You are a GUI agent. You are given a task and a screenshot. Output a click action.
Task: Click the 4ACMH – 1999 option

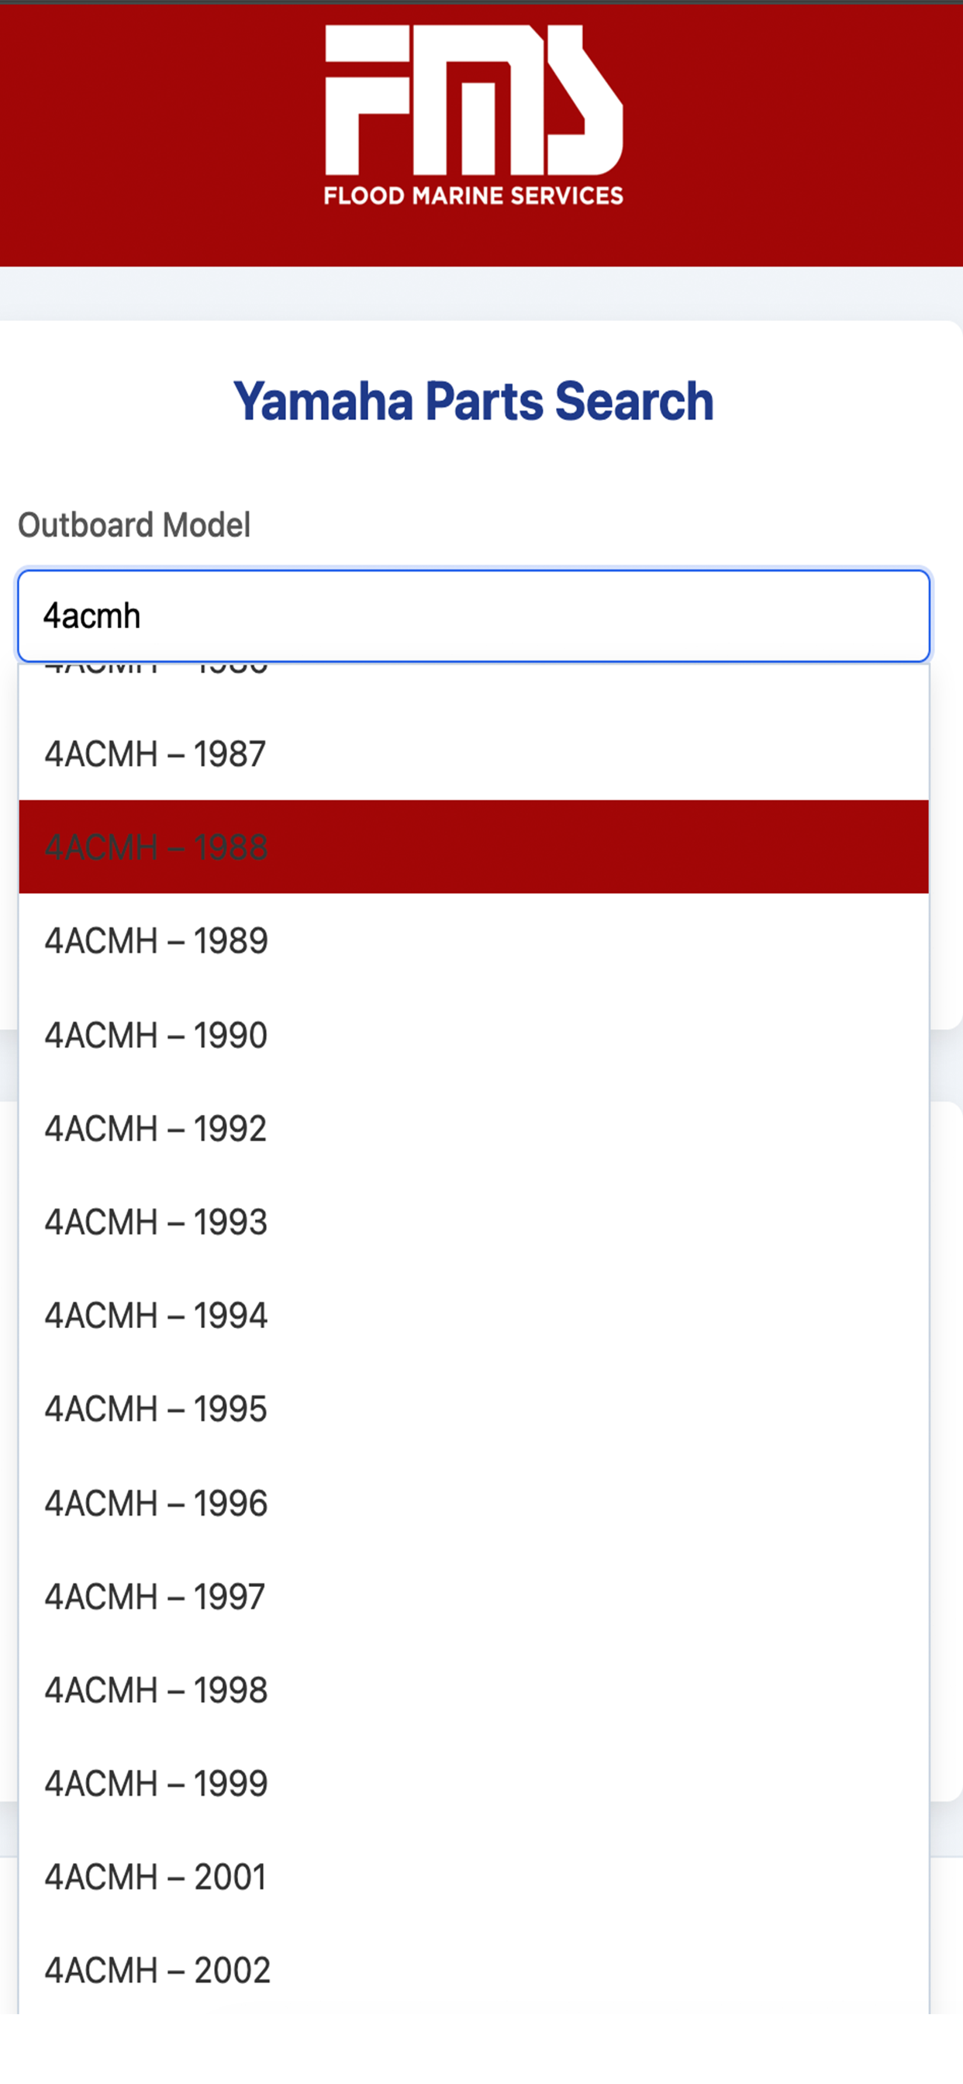click(474, 1784)
